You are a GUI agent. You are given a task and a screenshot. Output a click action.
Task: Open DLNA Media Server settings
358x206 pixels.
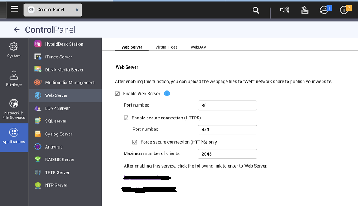coord(66,70)
